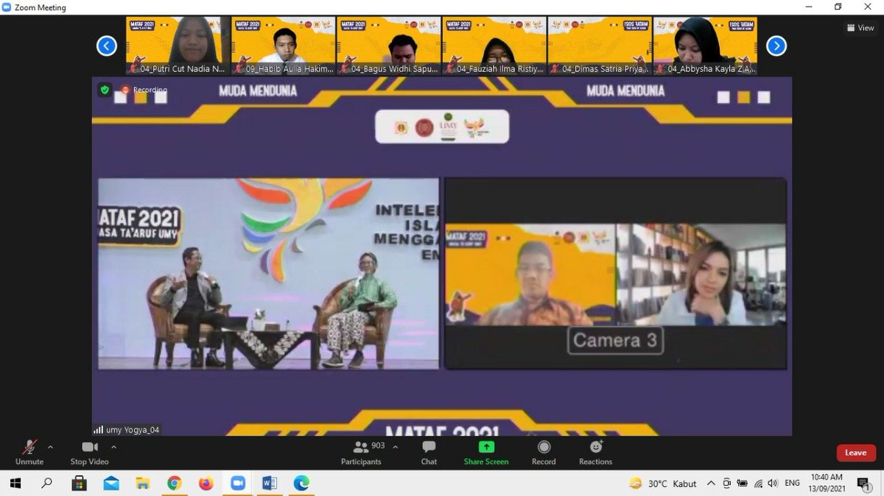Select the 04_Dimas Satria Priya video thumbnail
Viewport: 884px width, 496px height.
coord(599,46)
